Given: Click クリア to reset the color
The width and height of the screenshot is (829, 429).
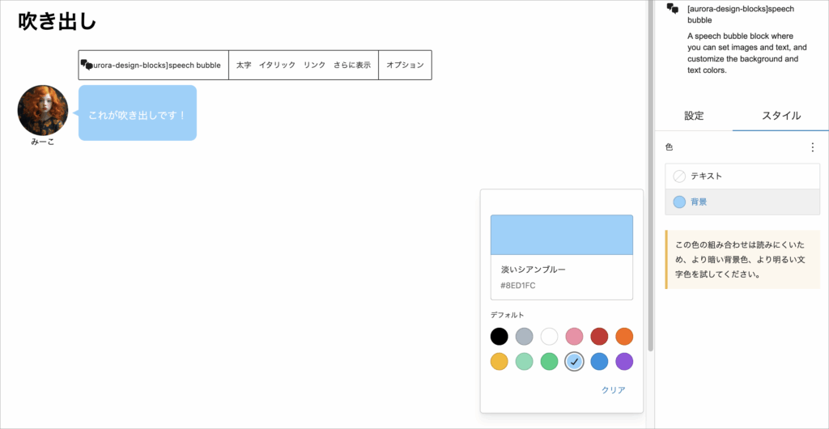Looking at the screenshot, I should point(613,390).
